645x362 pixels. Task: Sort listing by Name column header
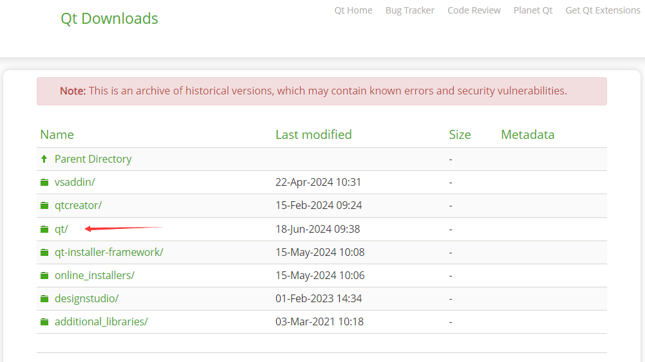tap(57, 134)
